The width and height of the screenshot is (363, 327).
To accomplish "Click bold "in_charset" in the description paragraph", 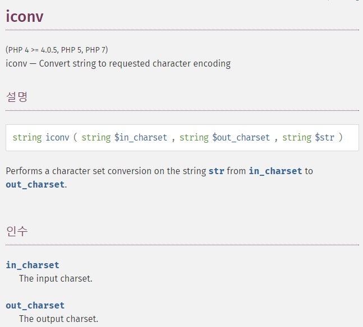I will (x=275, y=171).
